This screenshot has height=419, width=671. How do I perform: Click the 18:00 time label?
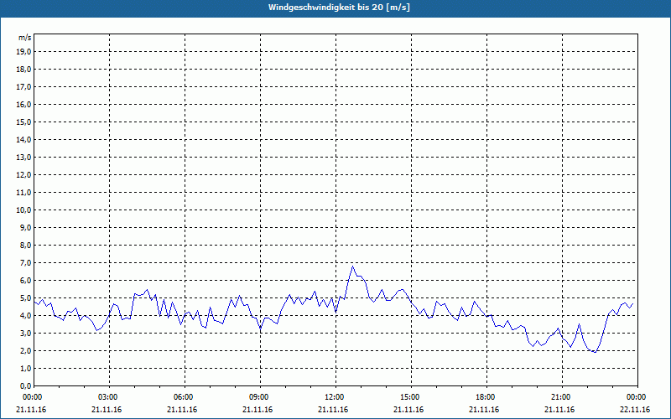[x=486, y=397]
